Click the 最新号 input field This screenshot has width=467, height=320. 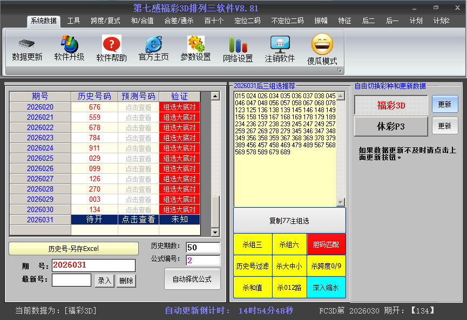71,280
